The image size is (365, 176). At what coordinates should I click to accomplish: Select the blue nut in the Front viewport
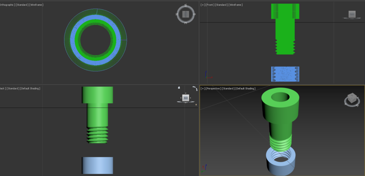285,74
